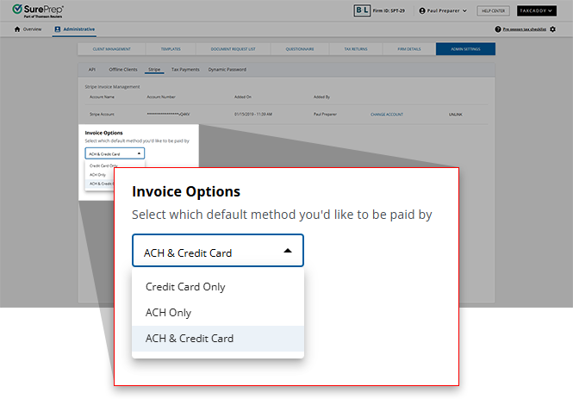The image size is (573, 399).
Task: Click the Firm ID: SPT-29 text
Action: 389,11
